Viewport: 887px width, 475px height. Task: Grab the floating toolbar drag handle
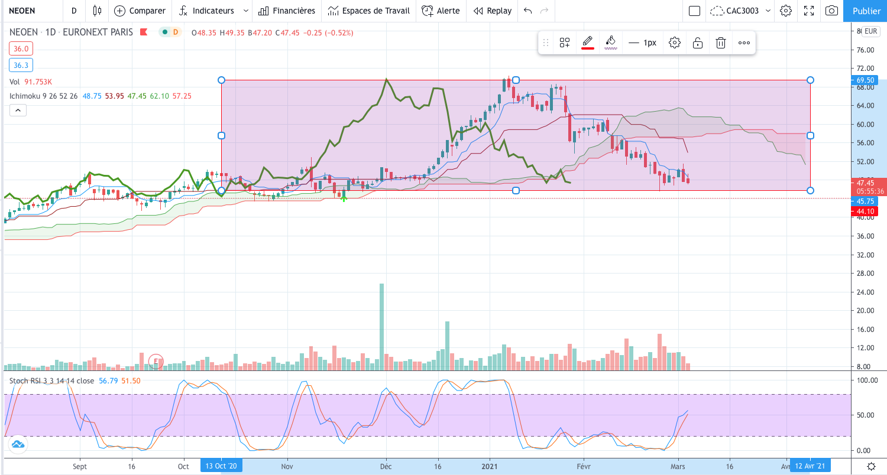(546, 43)
